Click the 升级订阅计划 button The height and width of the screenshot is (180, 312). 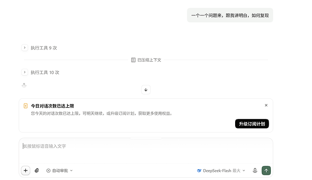(x=252, y=124)
